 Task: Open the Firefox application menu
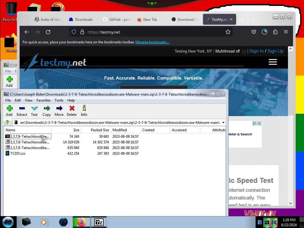[286, 32]
